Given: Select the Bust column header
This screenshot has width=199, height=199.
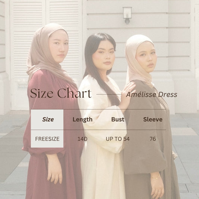Looking at the screenshot, I should click(x=118, y=119).
